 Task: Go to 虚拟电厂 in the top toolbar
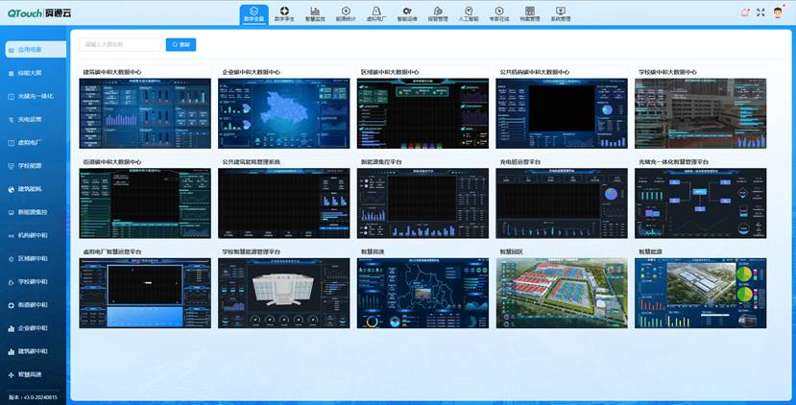tap(376, 13)
